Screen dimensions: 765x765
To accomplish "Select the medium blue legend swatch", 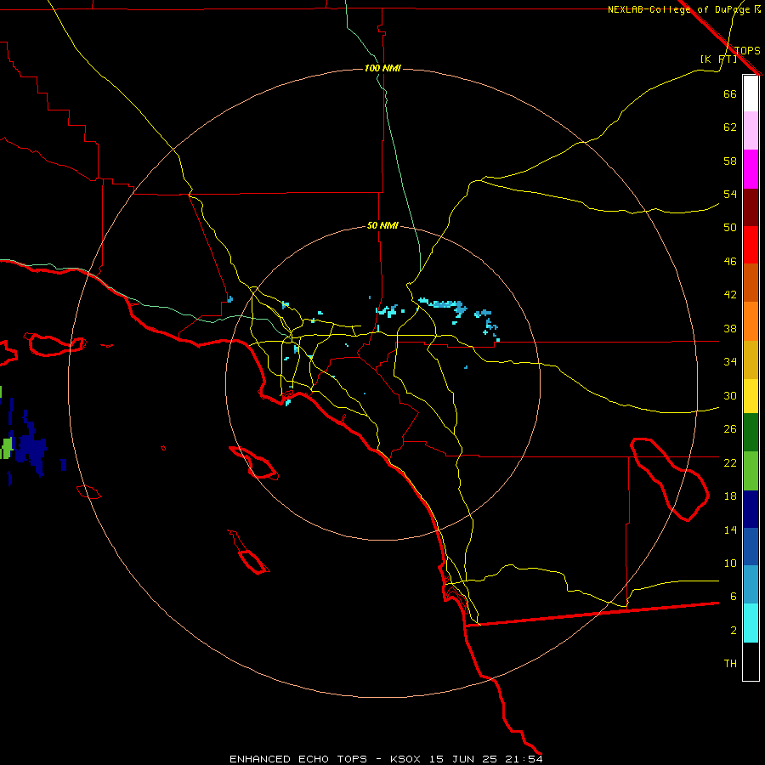I will pos(751,547).
